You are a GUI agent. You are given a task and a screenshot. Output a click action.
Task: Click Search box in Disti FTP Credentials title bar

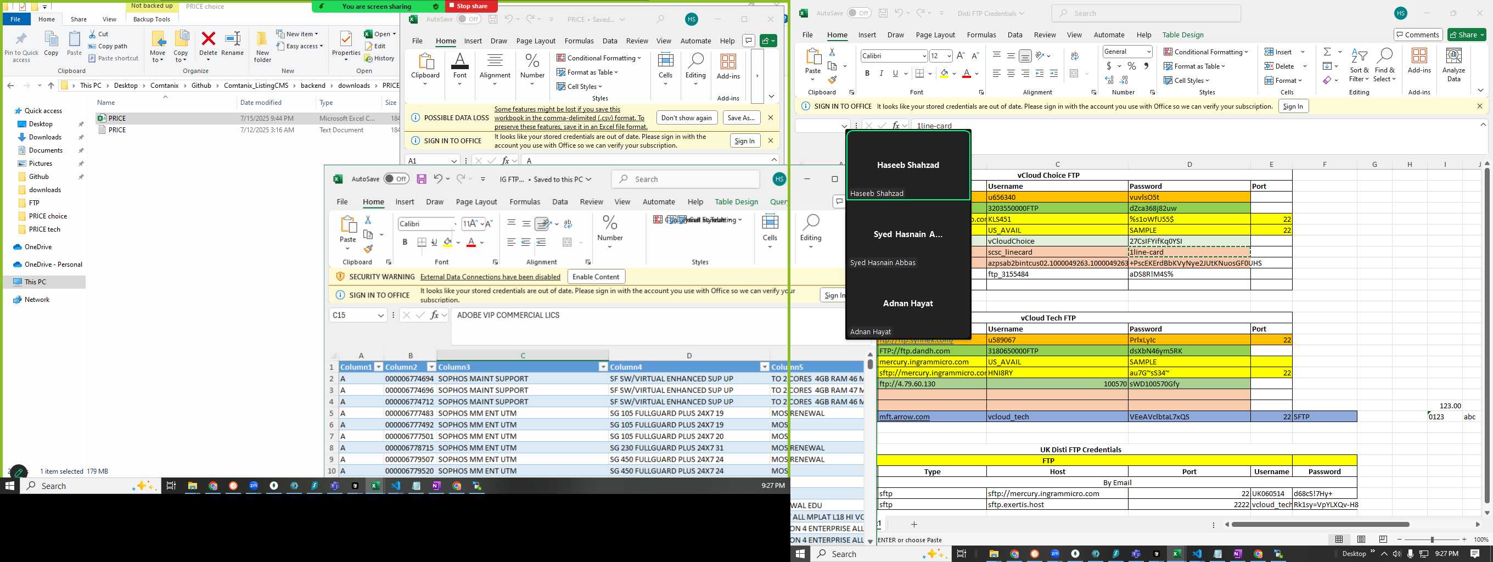[1146, 13]
